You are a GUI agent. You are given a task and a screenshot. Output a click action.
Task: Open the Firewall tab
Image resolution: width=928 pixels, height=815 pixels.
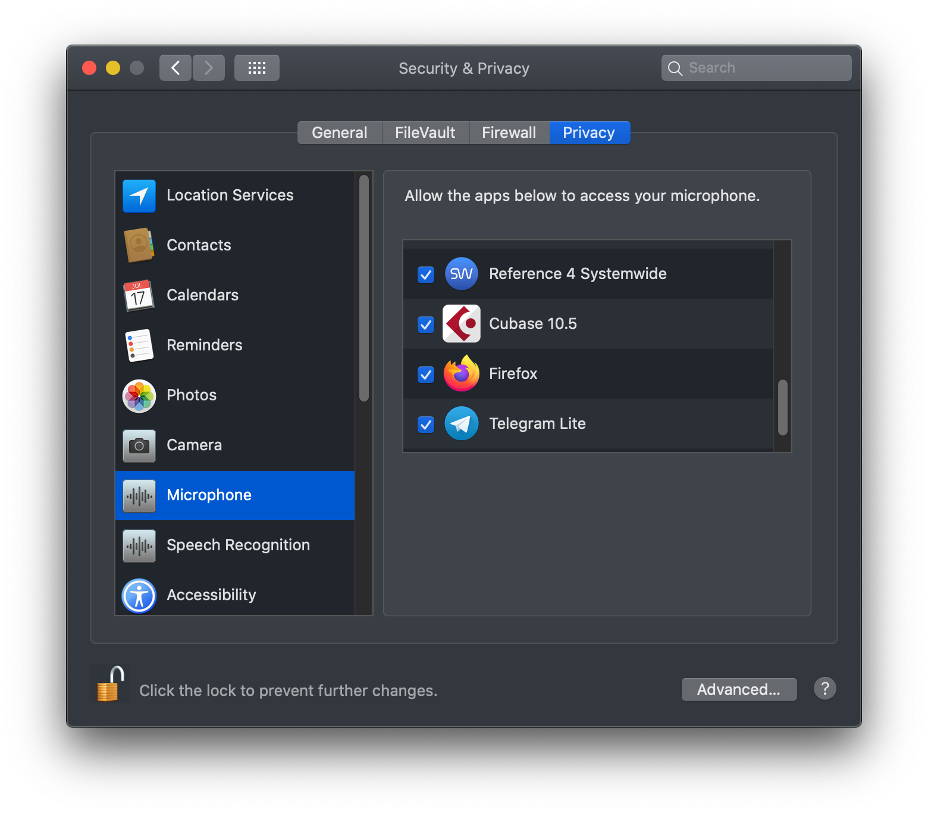point(509,132)
